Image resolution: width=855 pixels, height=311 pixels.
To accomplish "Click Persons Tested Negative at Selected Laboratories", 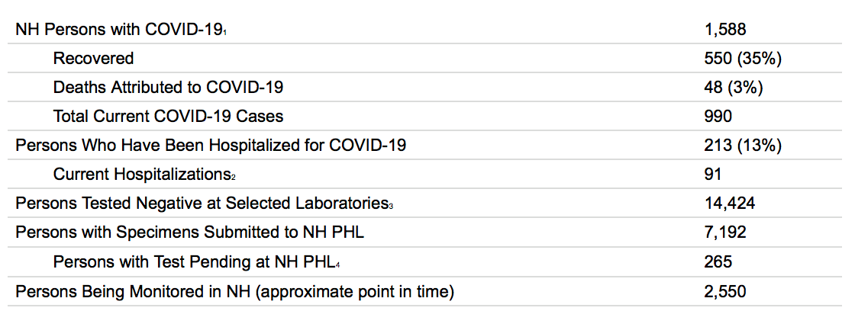I will [202, 204].
